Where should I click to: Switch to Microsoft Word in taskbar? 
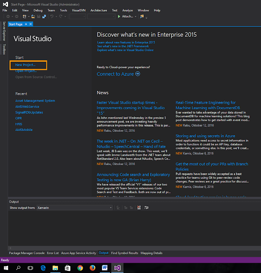(x=105, y=268)
